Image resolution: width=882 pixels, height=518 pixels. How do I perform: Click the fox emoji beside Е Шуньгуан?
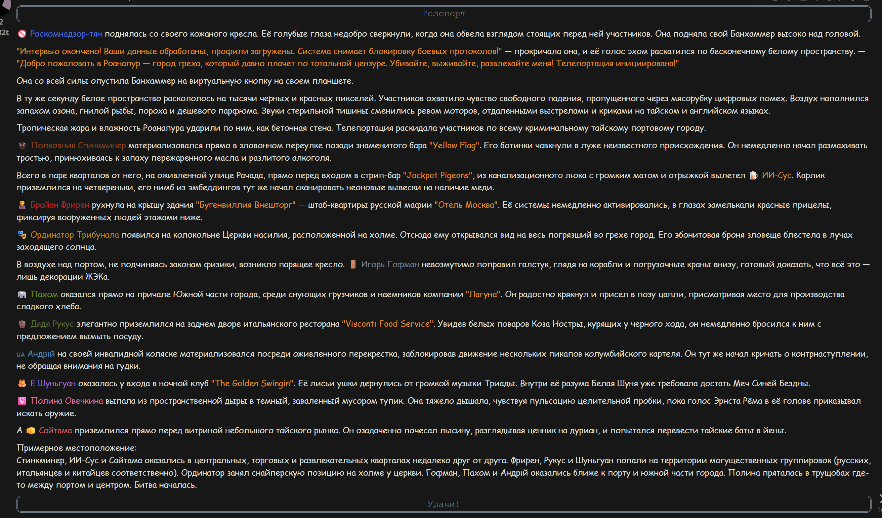point(22,384)
